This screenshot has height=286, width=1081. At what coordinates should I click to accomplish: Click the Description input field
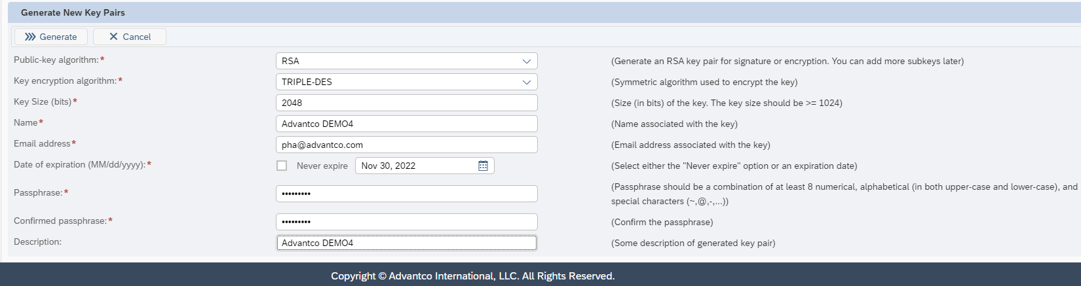[406, 243]
